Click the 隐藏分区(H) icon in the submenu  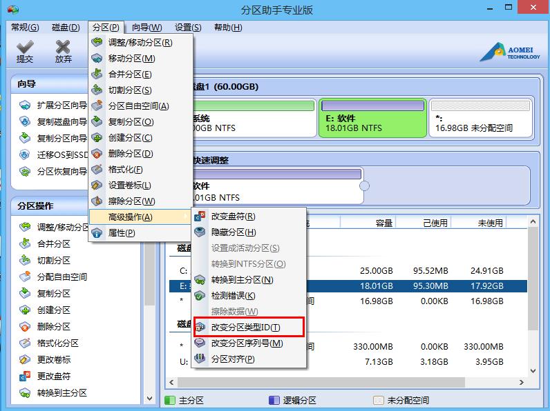point(200,232)
